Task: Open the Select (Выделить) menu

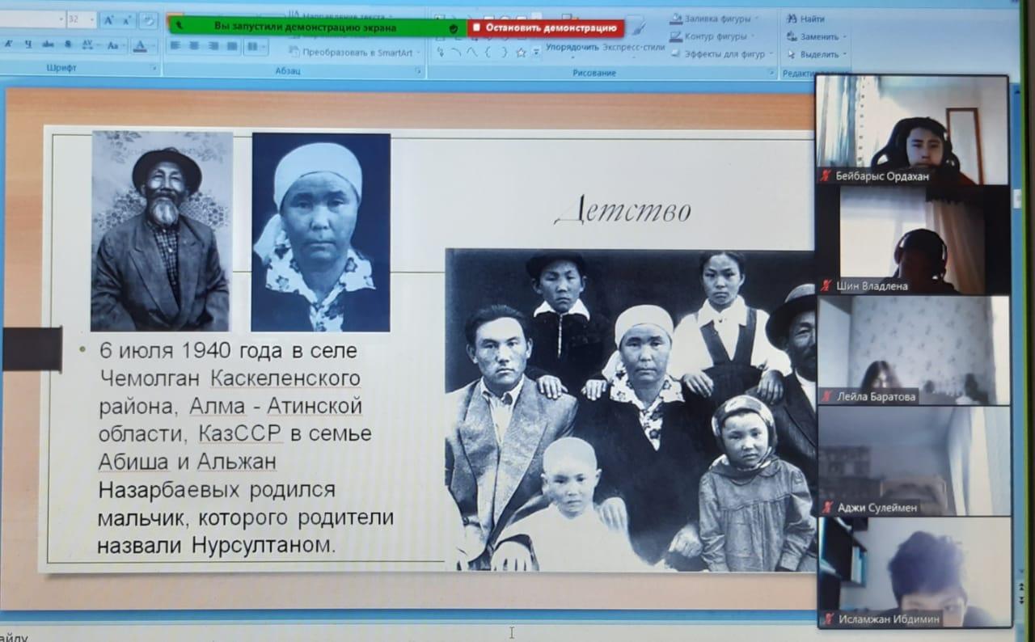Action: click(818, 54)
